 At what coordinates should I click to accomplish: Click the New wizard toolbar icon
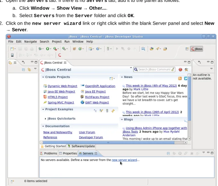tap(12, 49)
